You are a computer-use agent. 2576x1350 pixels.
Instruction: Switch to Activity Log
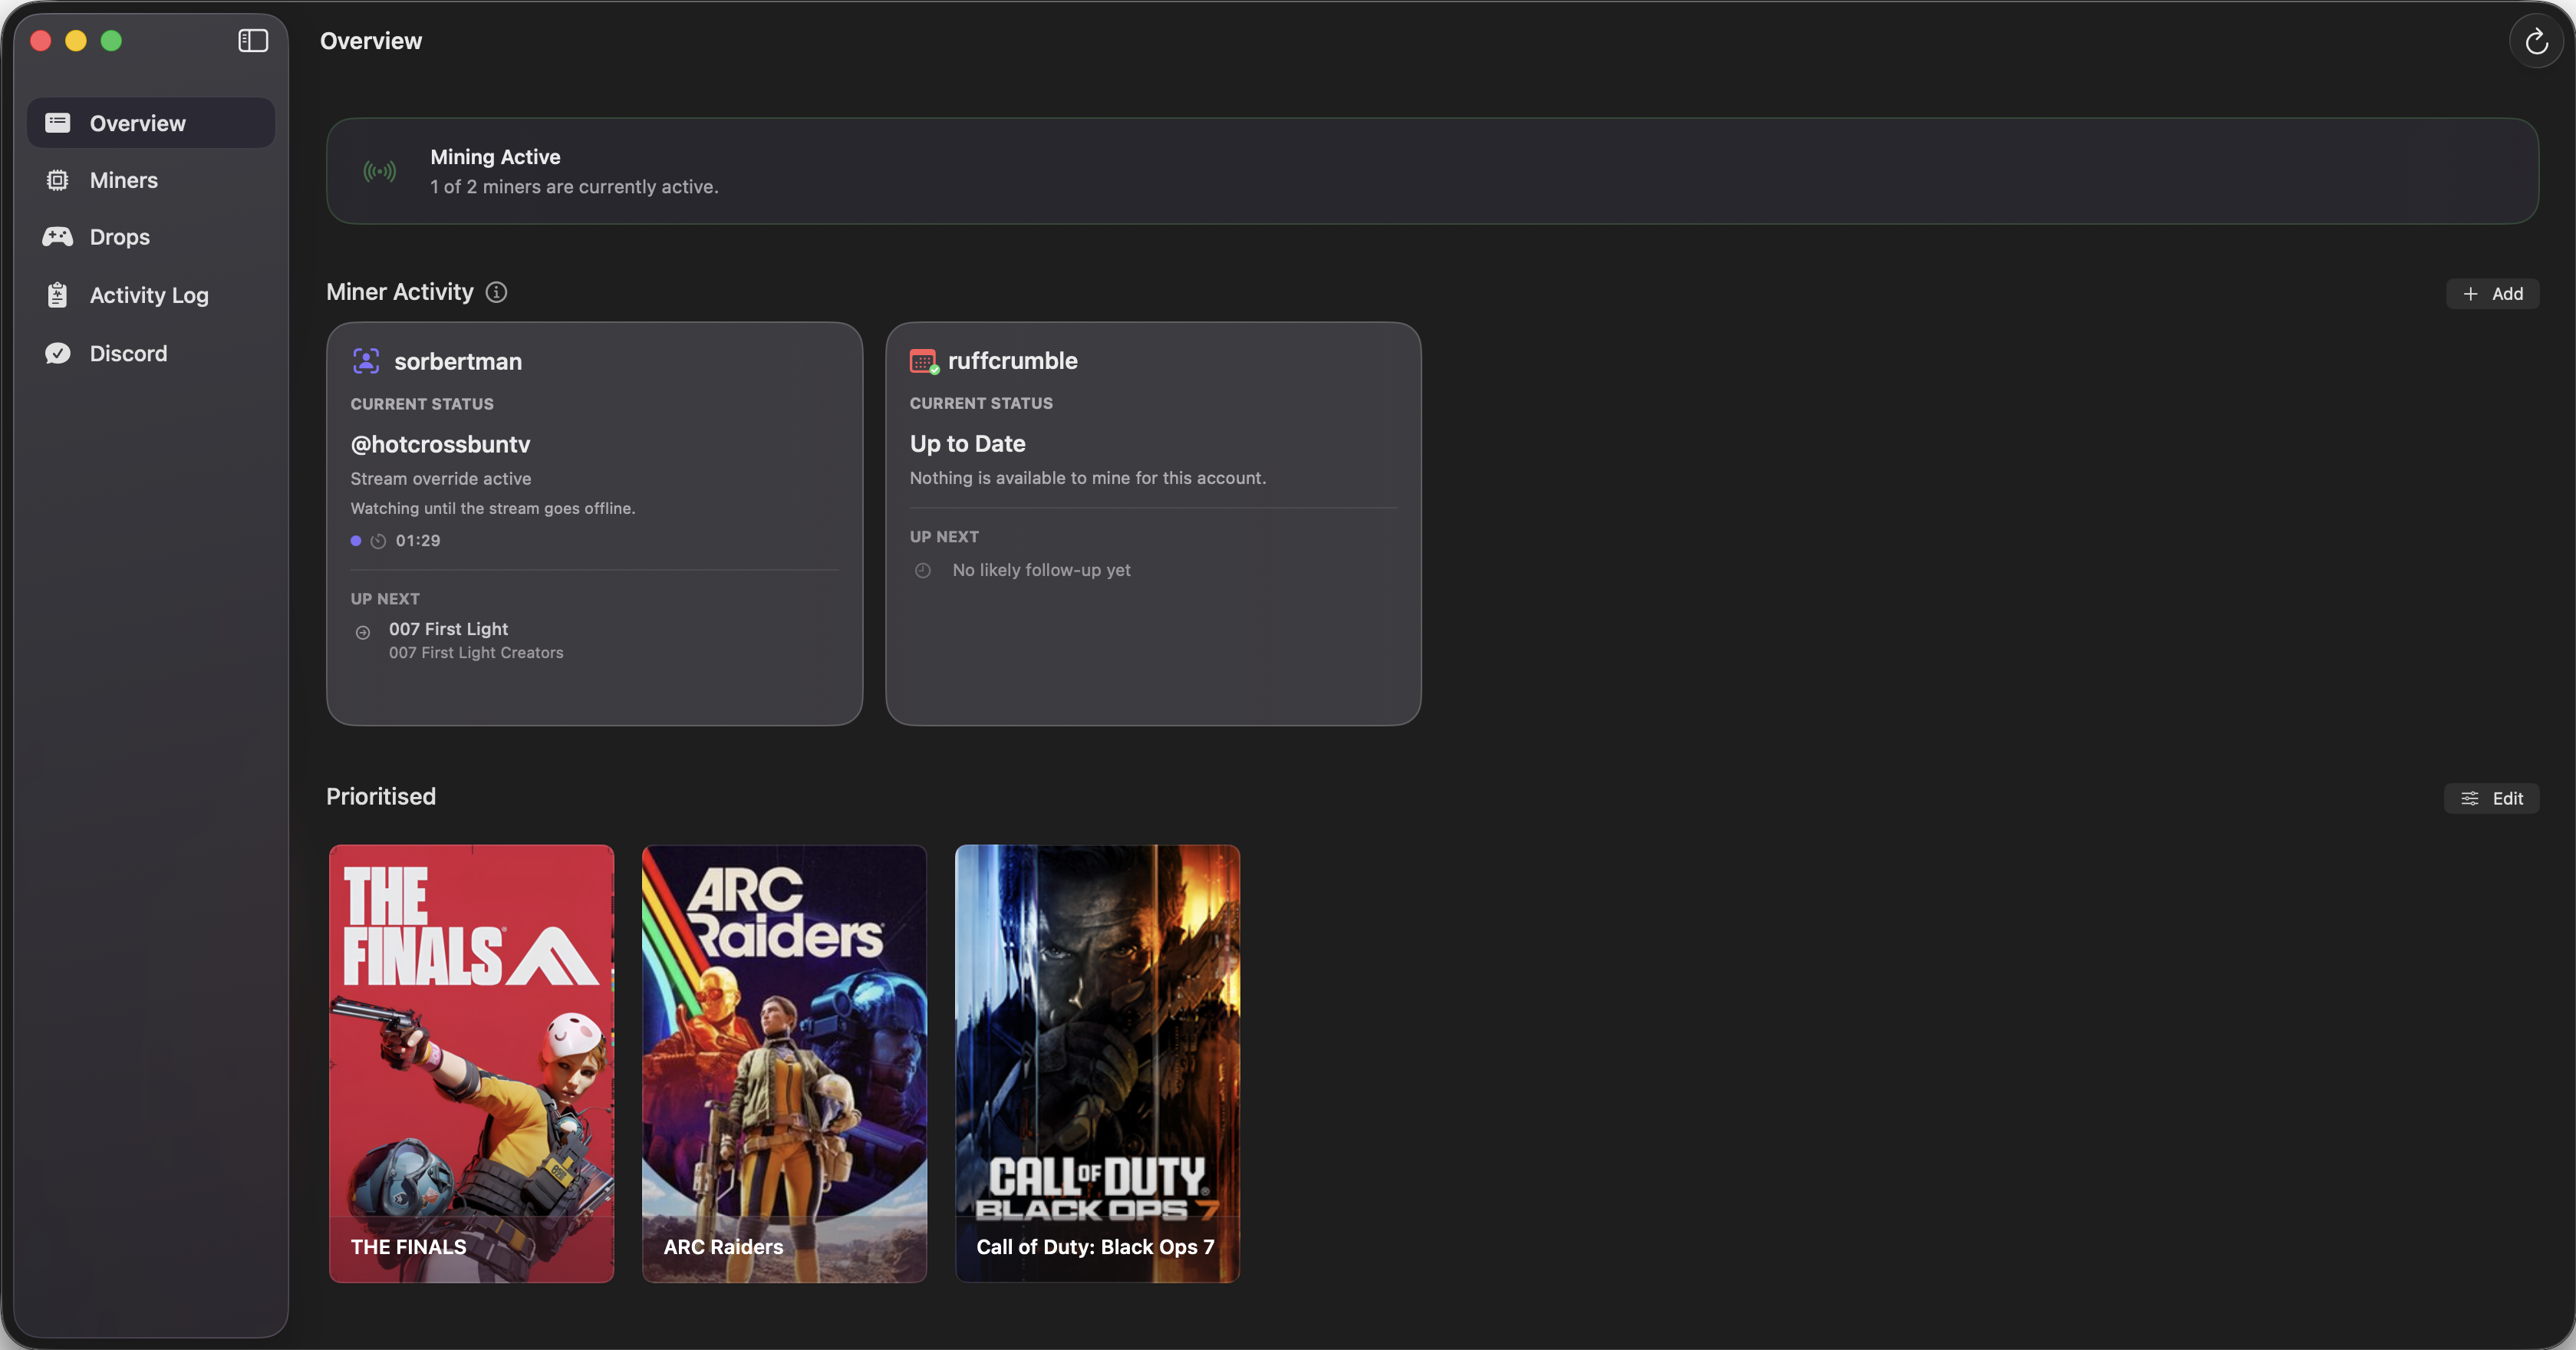pos(151,295)
